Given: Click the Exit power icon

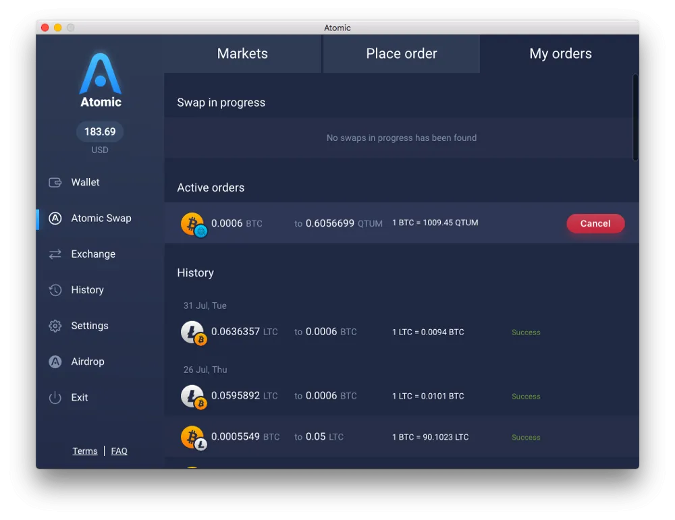Looking at the screenshot, I should point(55,397).
